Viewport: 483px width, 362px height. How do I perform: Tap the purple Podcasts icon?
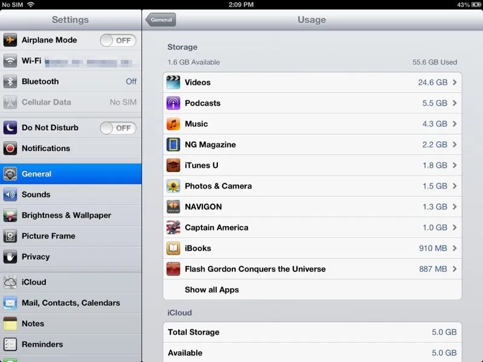pyautogui.click(x=173, y=103)
